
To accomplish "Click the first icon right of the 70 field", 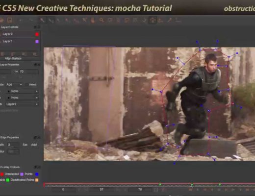I will click(x=156, y=190).
